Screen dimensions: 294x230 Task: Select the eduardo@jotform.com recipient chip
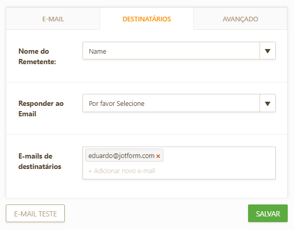[x=124, y=155]
